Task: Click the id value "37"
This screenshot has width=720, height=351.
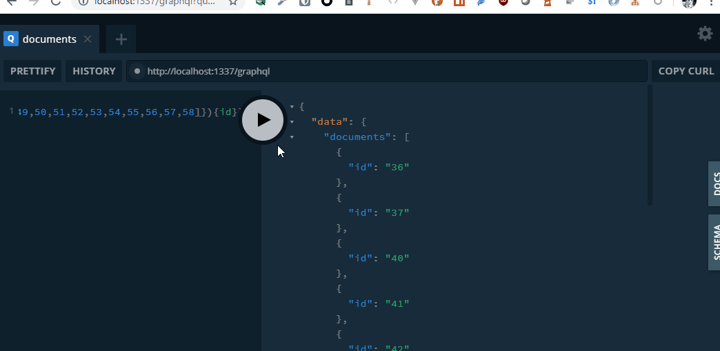Action: [397, 212]
